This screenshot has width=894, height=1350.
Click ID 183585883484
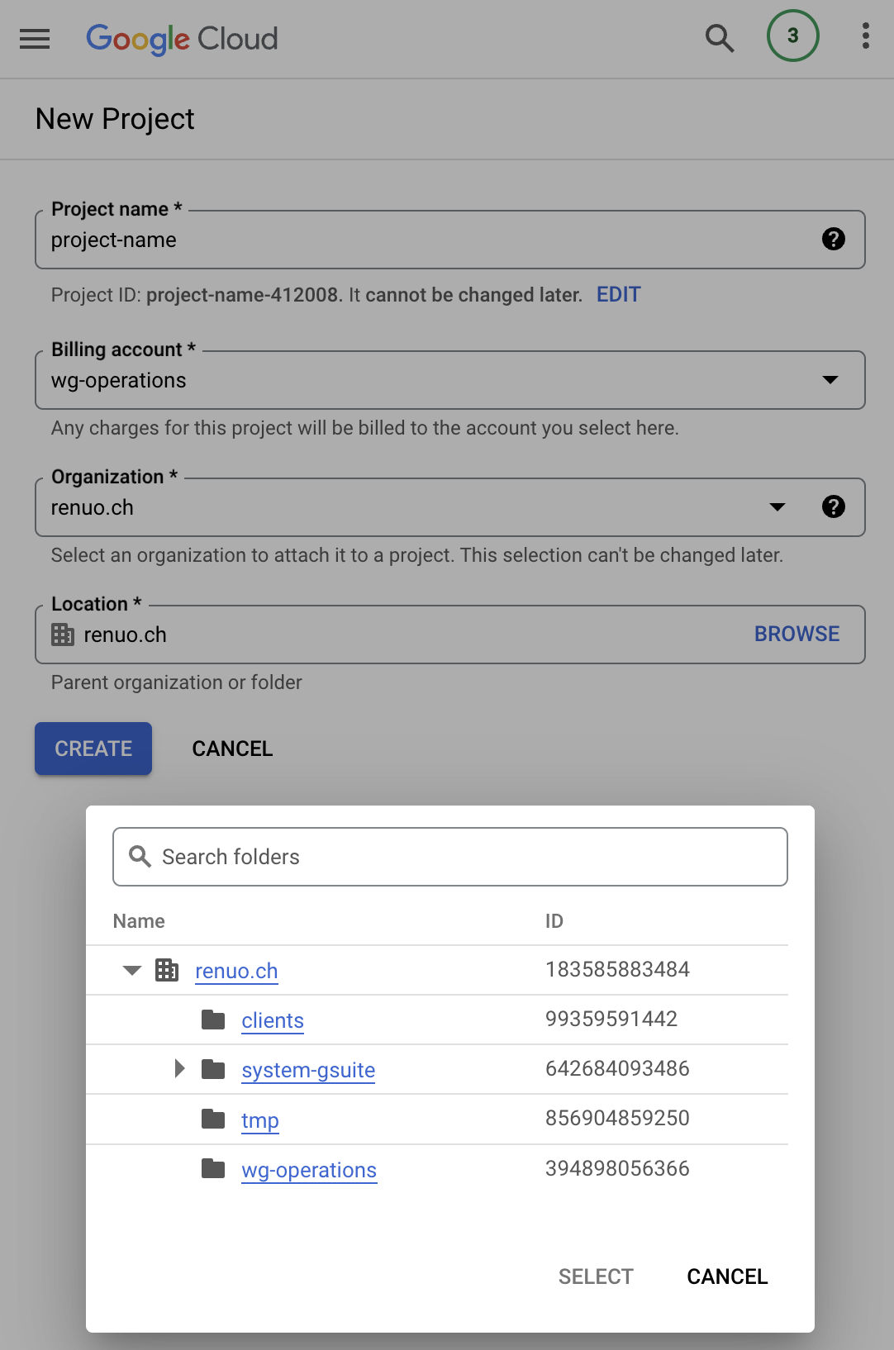coord(617,969)
